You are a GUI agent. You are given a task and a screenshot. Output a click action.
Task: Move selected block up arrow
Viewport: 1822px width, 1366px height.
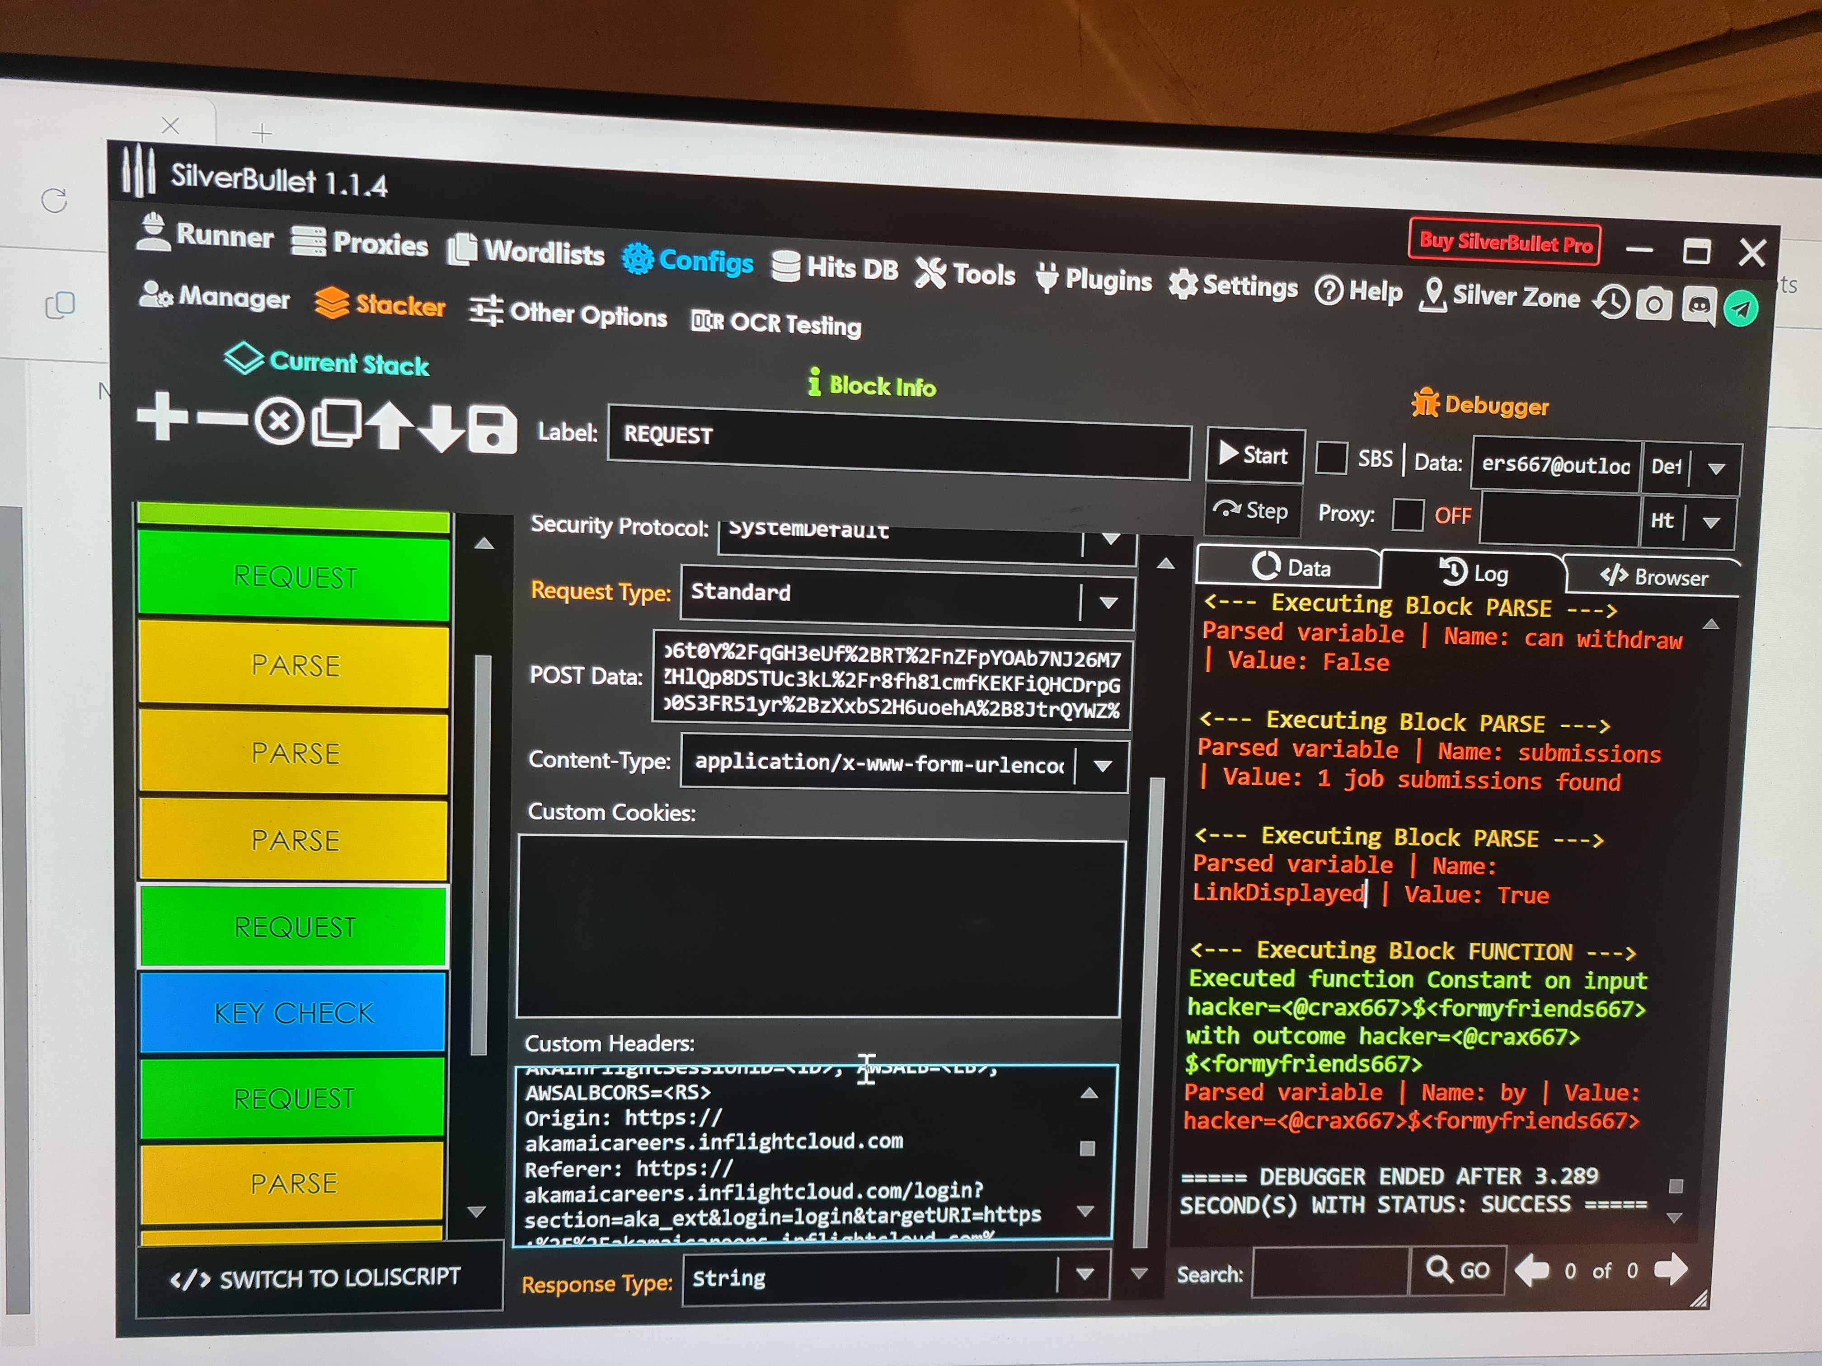point(389,426)
